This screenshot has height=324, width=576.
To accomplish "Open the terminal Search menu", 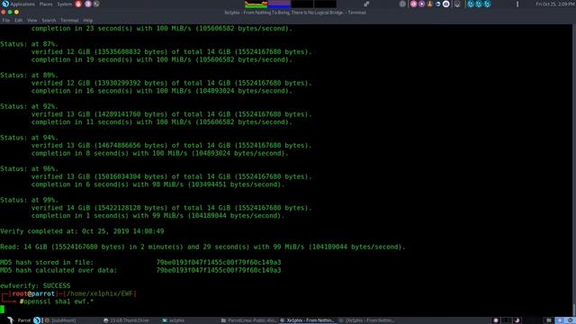I will pos(49,21).
